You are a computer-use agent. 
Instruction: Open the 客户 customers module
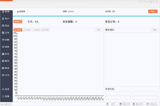click(6, 19)
